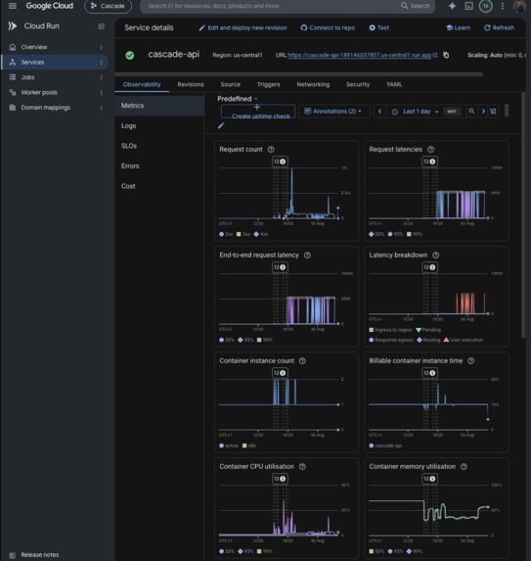531x561 pixels.
Task: Expand the Predefined dashboard dropdown
Action: click(x=238, y=99)
